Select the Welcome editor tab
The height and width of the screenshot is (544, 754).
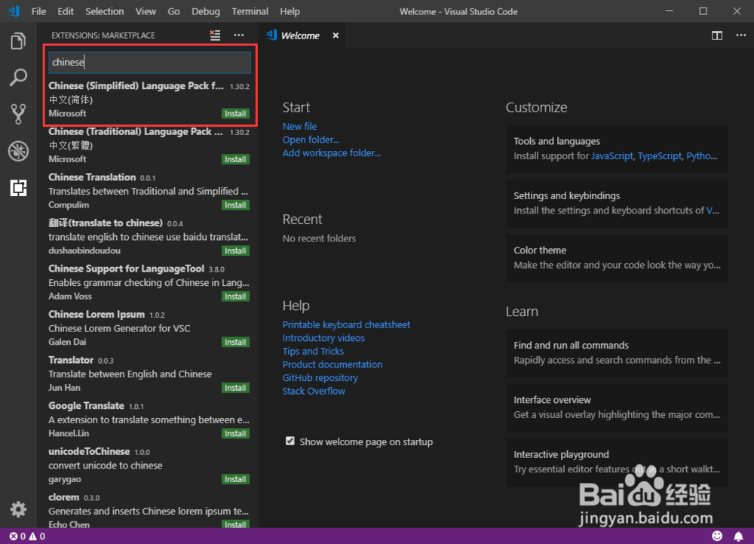(x=300, y=35)
